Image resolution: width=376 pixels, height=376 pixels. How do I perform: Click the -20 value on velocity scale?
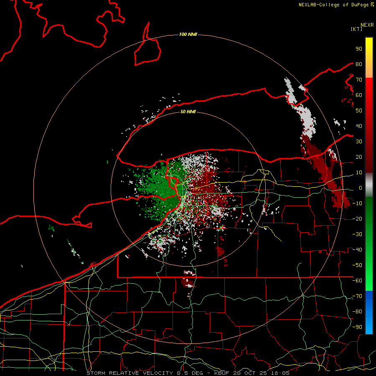tap(357, 218)
